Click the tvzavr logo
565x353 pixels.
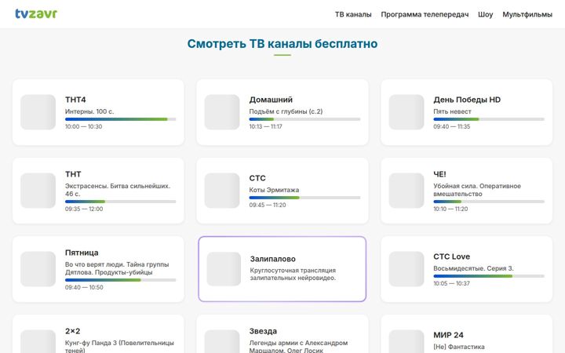click(36, 13)
